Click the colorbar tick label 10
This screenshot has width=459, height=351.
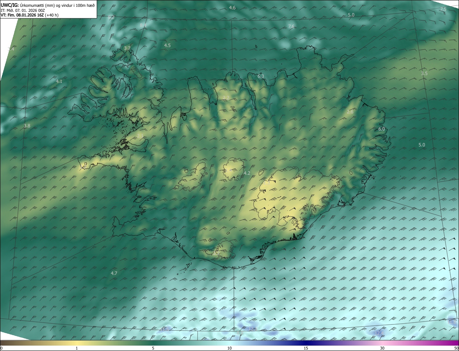(x=229, y=348)
